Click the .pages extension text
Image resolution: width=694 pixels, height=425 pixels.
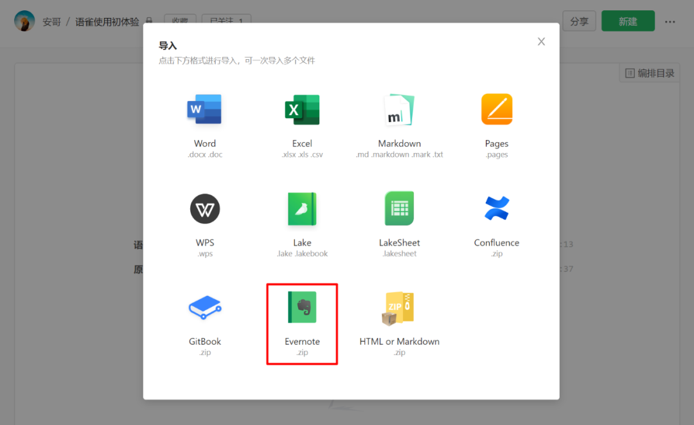pyautogui.click(x=497, y=154)
